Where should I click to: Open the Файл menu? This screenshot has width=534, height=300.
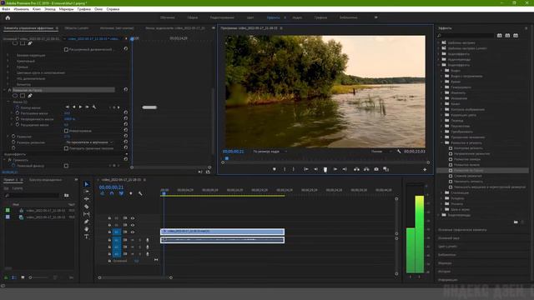[x=6, y=9]
